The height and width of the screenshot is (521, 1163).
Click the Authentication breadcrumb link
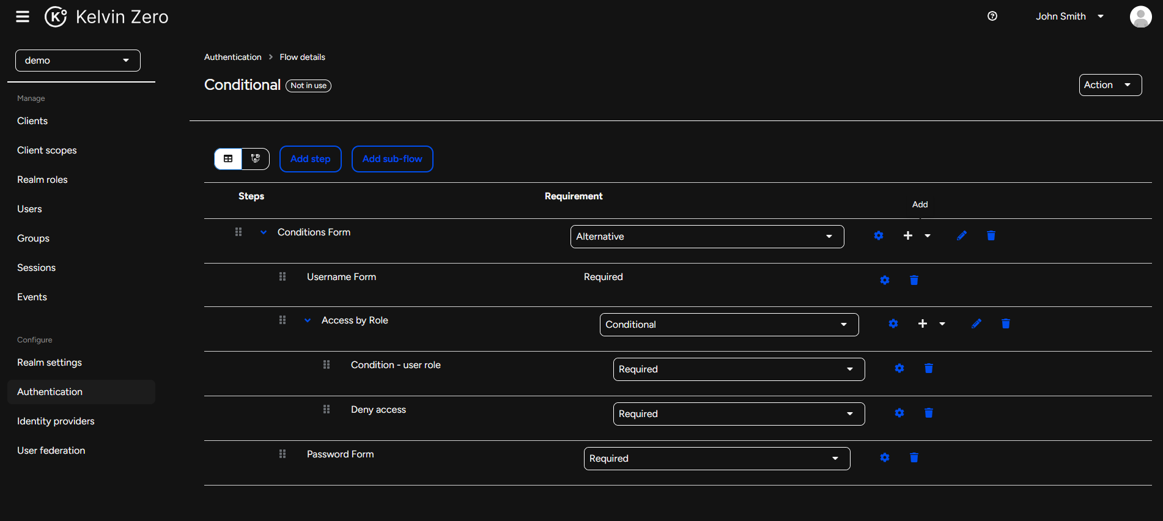tap(232, 57)
